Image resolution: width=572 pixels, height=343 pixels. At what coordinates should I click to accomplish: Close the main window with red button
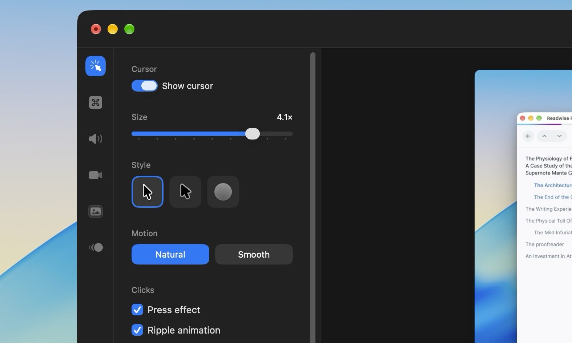pyautogui.click(x=96, y=29)
